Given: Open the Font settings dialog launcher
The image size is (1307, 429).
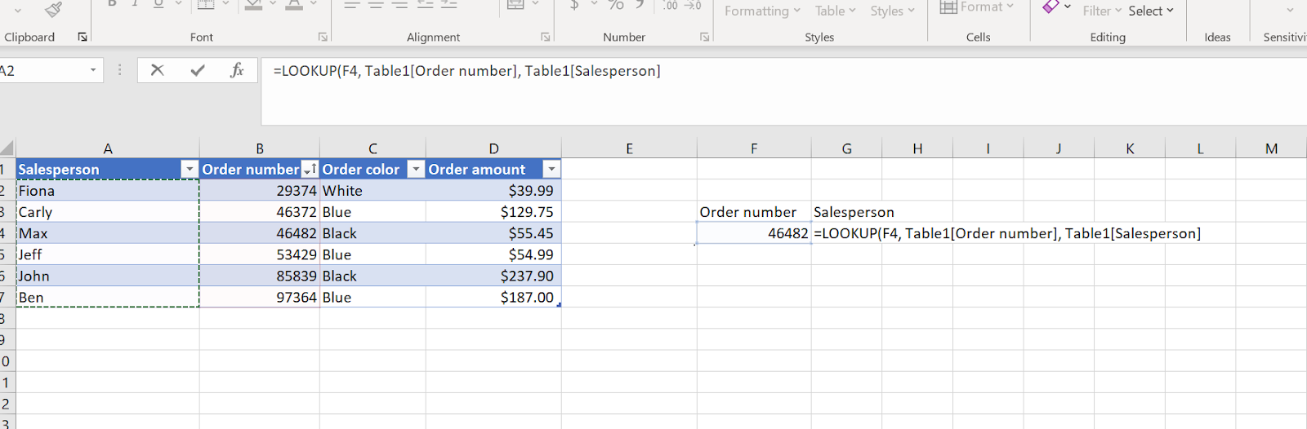Looking at the screenshot, I should (x=323, y=37).
